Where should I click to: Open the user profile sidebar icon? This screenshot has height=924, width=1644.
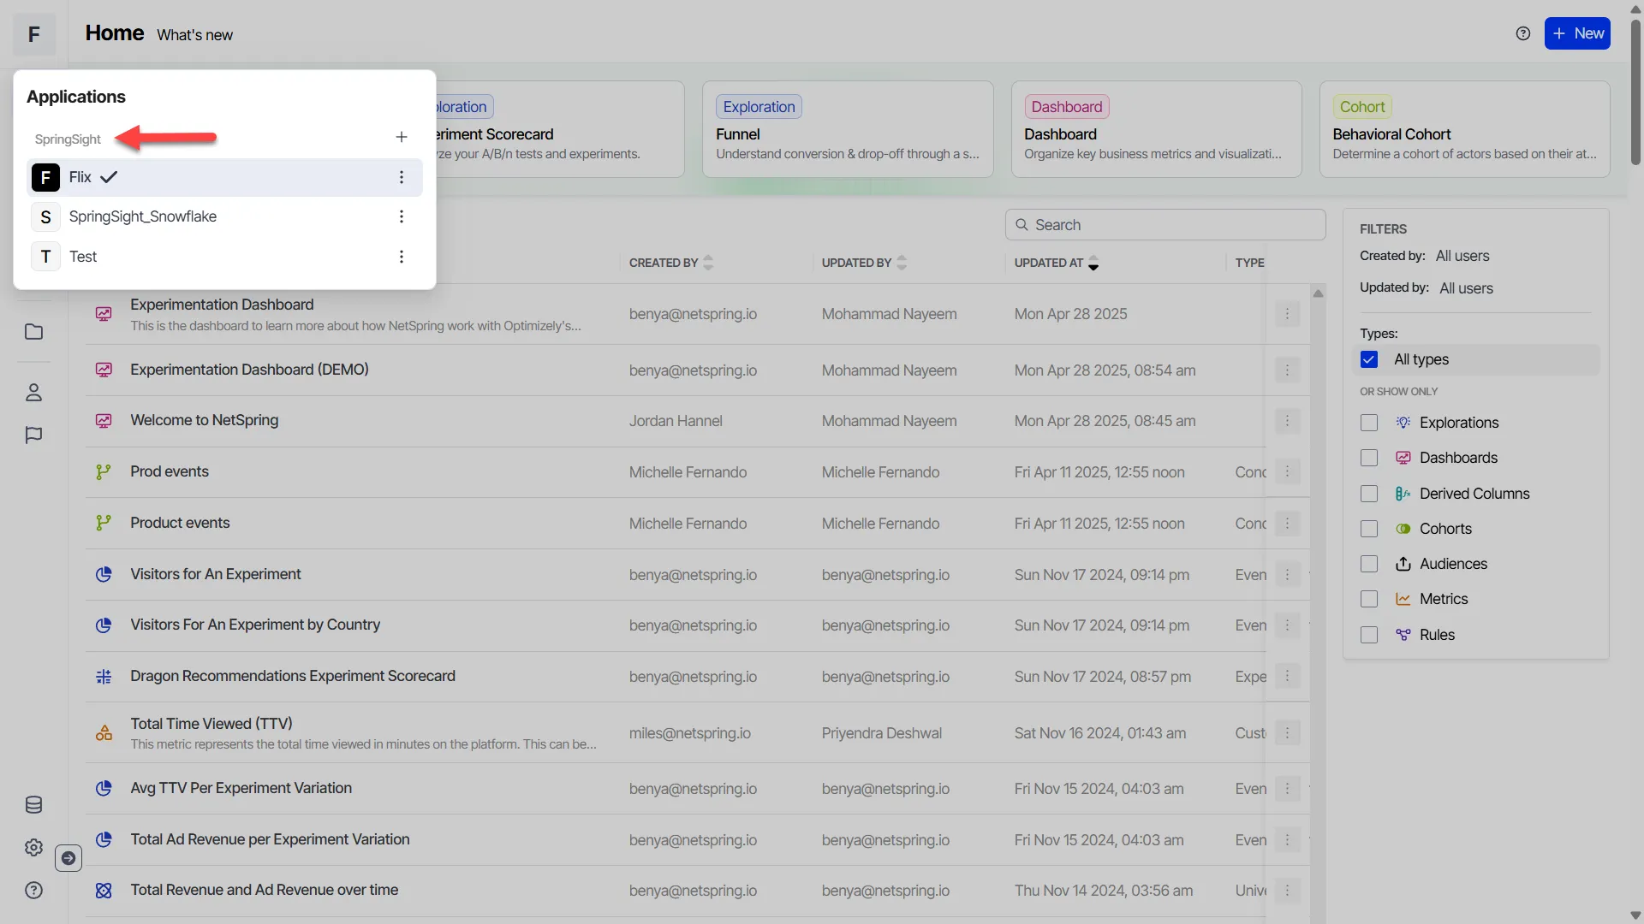pos(33,393)
